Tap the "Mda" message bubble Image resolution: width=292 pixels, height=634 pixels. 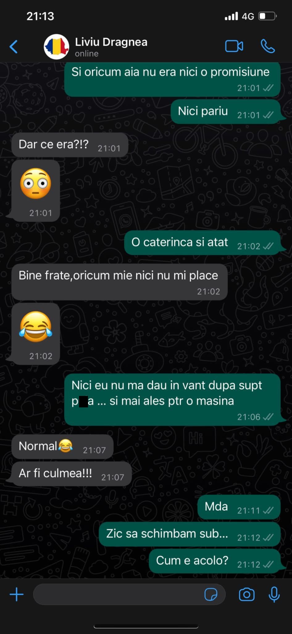pyautogui.click(x=239, y=507)
